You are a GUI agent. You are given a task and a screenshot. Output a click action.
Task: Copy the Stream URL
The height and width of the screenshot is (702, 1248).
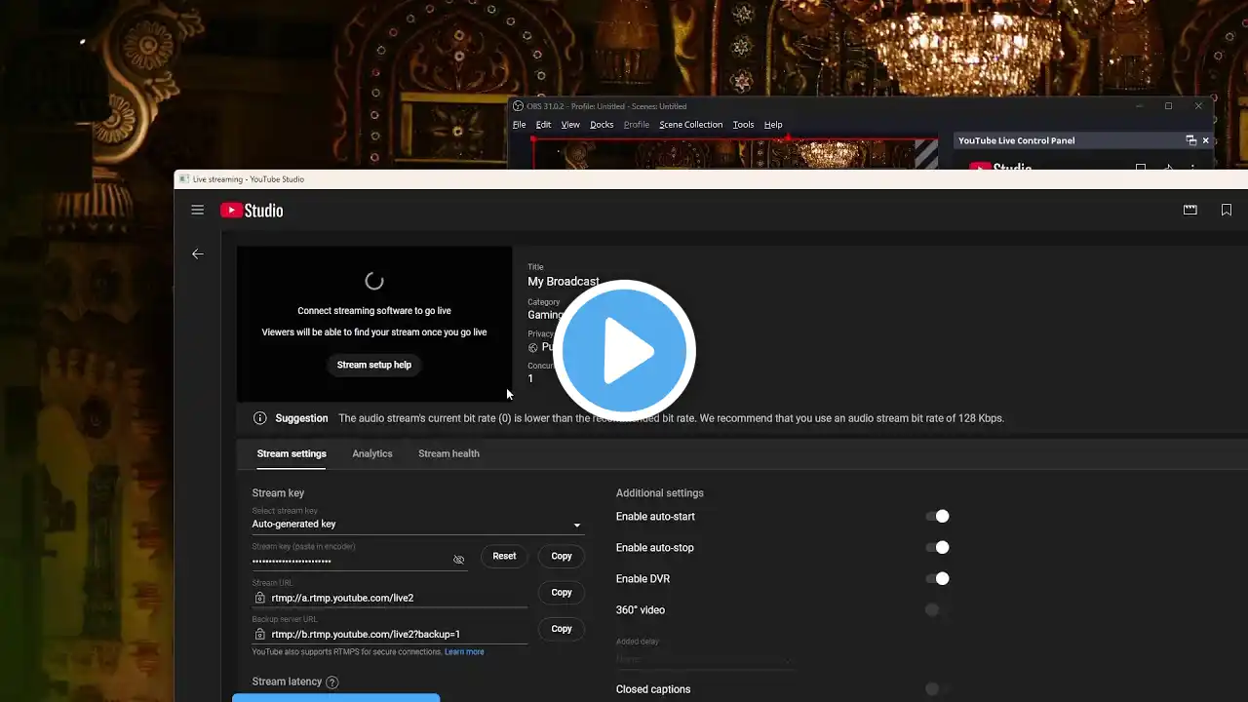(x=562, y=592)
